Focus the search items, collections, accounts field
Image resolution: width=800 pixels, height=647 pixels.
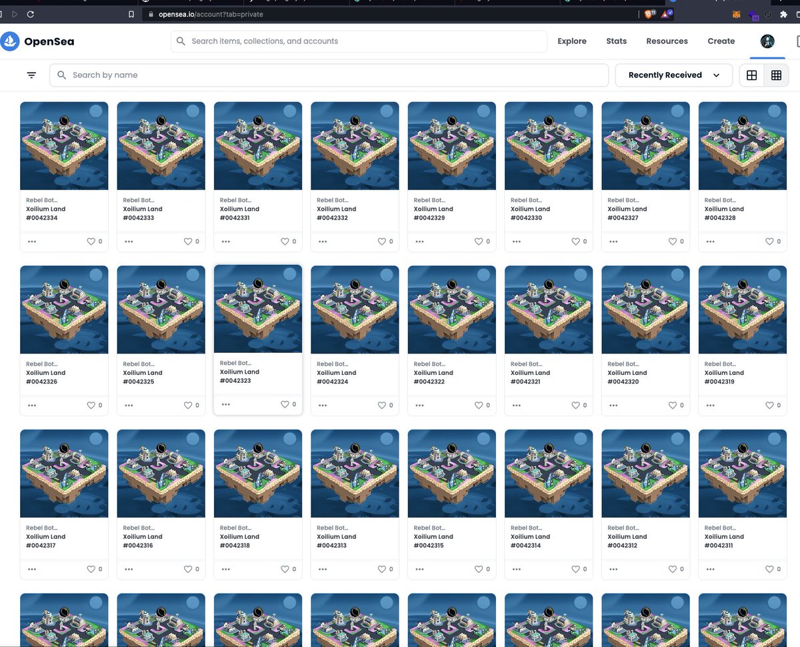point(359,41)
